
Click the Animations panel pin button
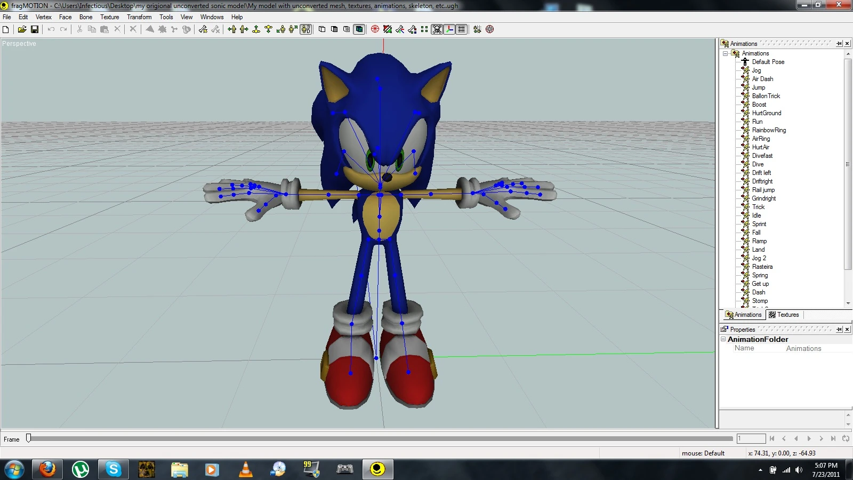coord(839,43)
